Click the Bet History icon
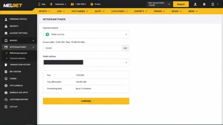The height and width of the screenshot is (125, 223). coord(6,72)
